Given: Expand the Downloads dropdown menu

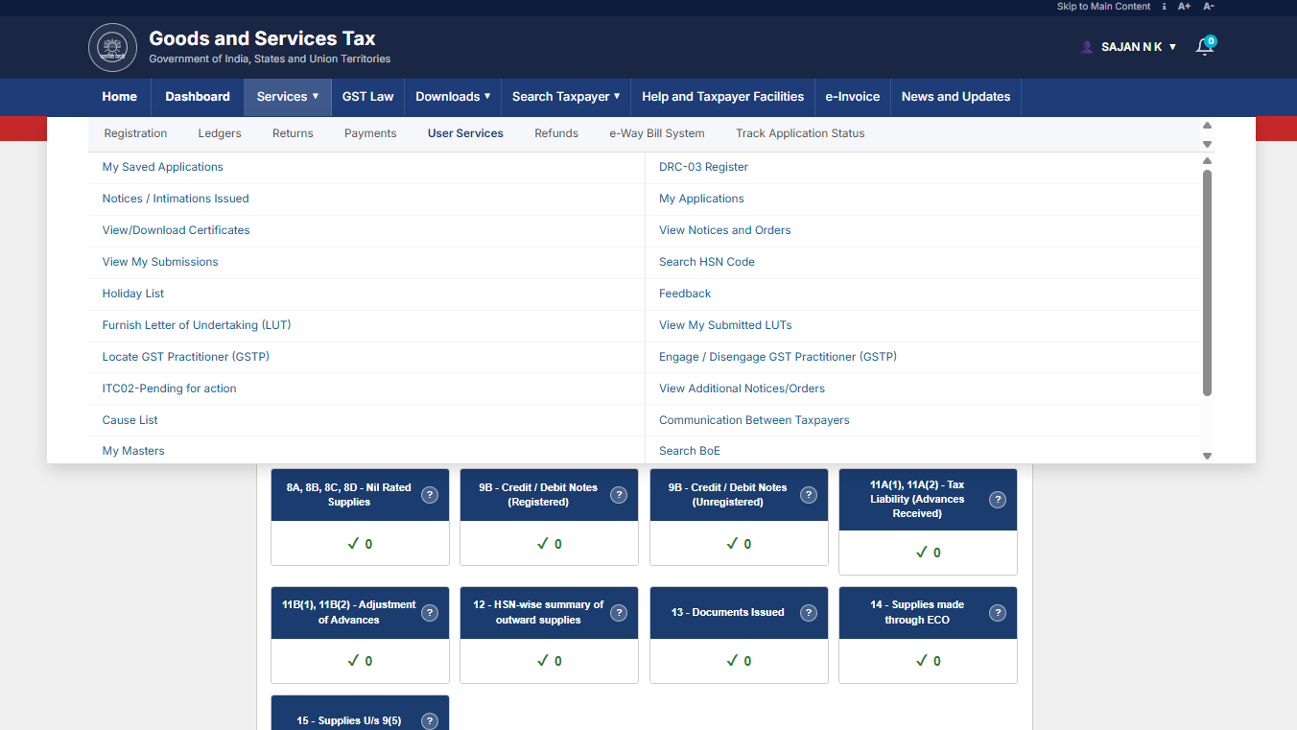Looking at the screenshot, I should (x=453, y=97).
